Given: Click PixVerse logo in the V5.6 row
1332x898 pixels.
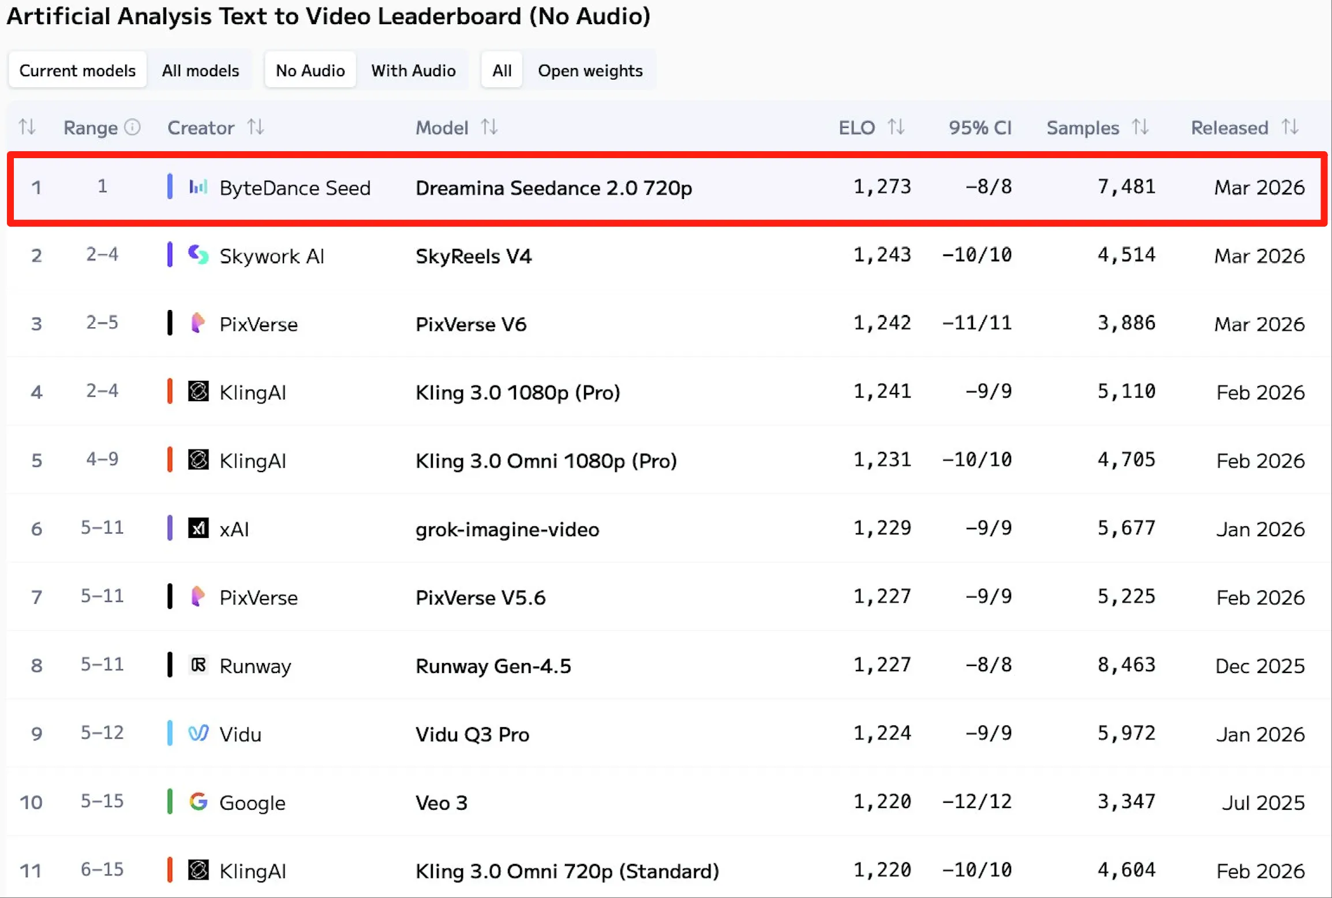Looking at the screenshot, I should tap(198, 597).
